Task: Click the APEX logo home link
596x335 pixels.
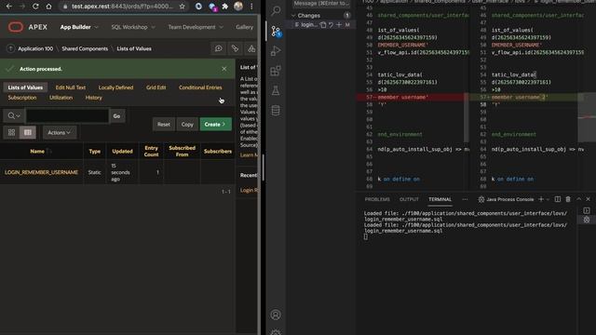Action: (28, 27)
